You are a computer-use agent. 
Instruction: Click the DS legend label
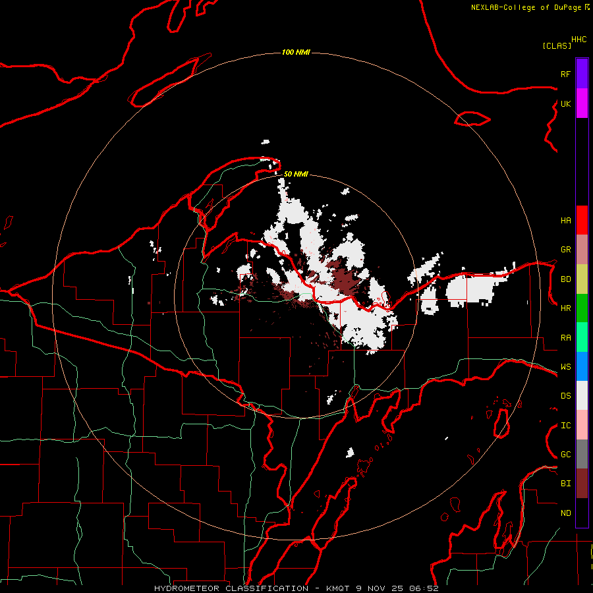point(565,396)
